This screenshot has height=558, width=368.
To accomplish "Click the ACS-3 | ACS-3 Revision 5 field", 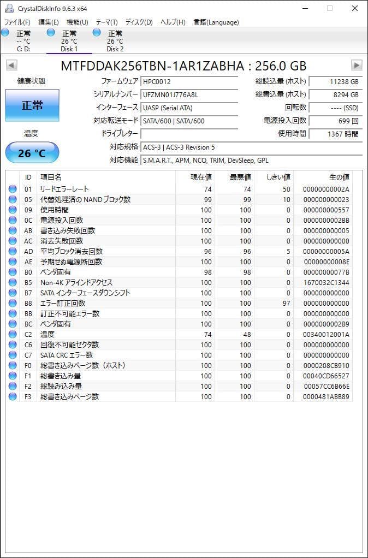I will pyautogui.click(x=251, y=147).
